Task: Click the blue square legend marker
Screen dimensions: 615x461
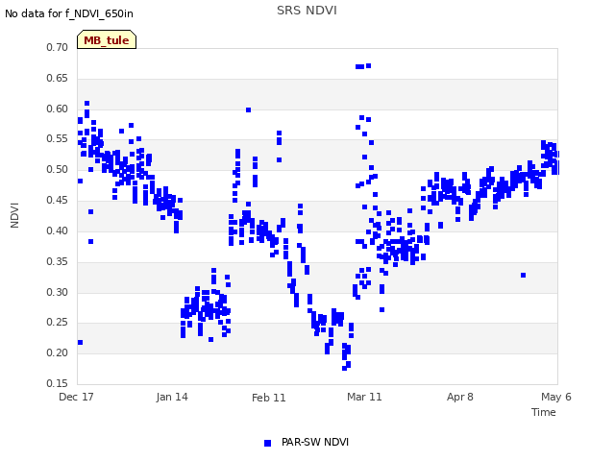Action: coord(267,443)
